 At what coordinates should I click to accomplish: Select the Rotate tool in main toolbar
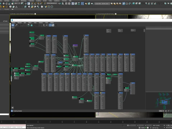[x=6, y=4]
